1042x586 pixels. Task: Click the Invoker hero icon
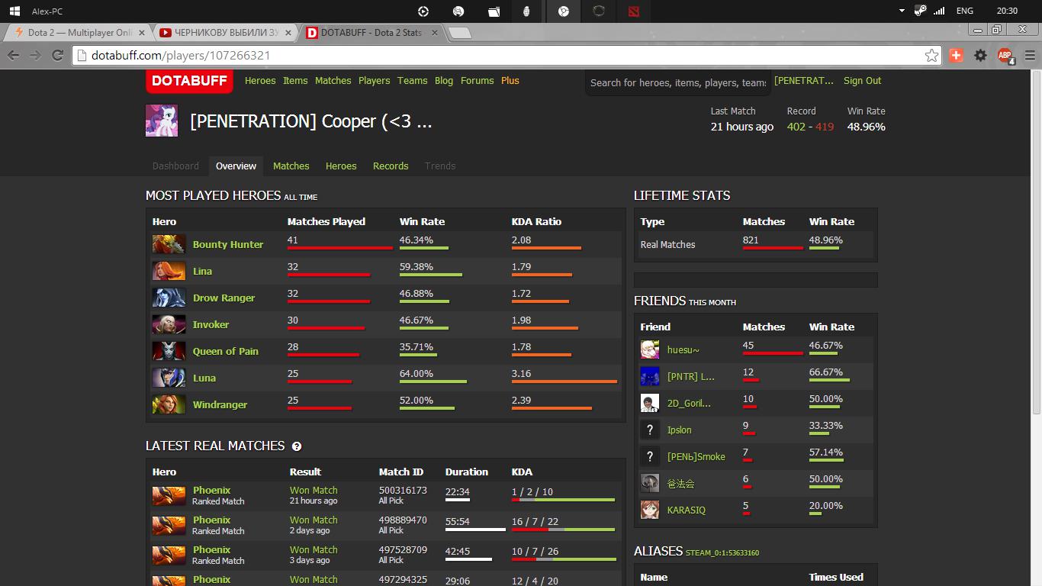(169, 324)
